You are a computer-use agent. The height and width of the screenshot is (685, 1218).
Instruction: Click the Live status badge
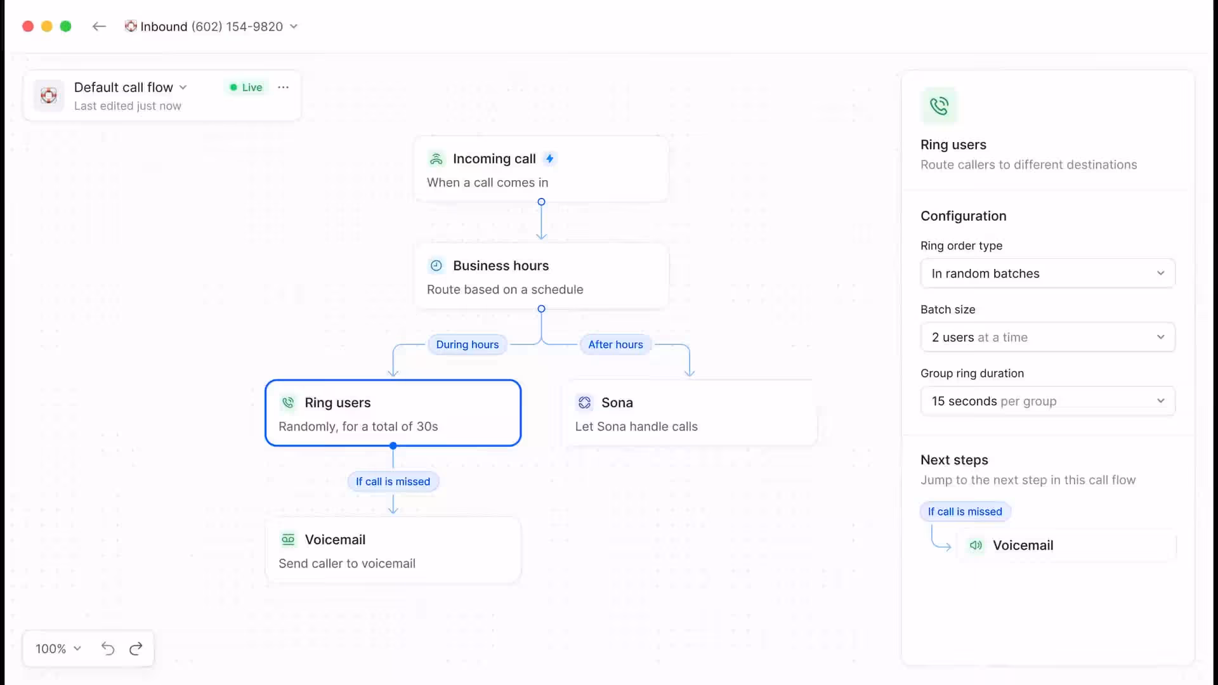(246, 87)
